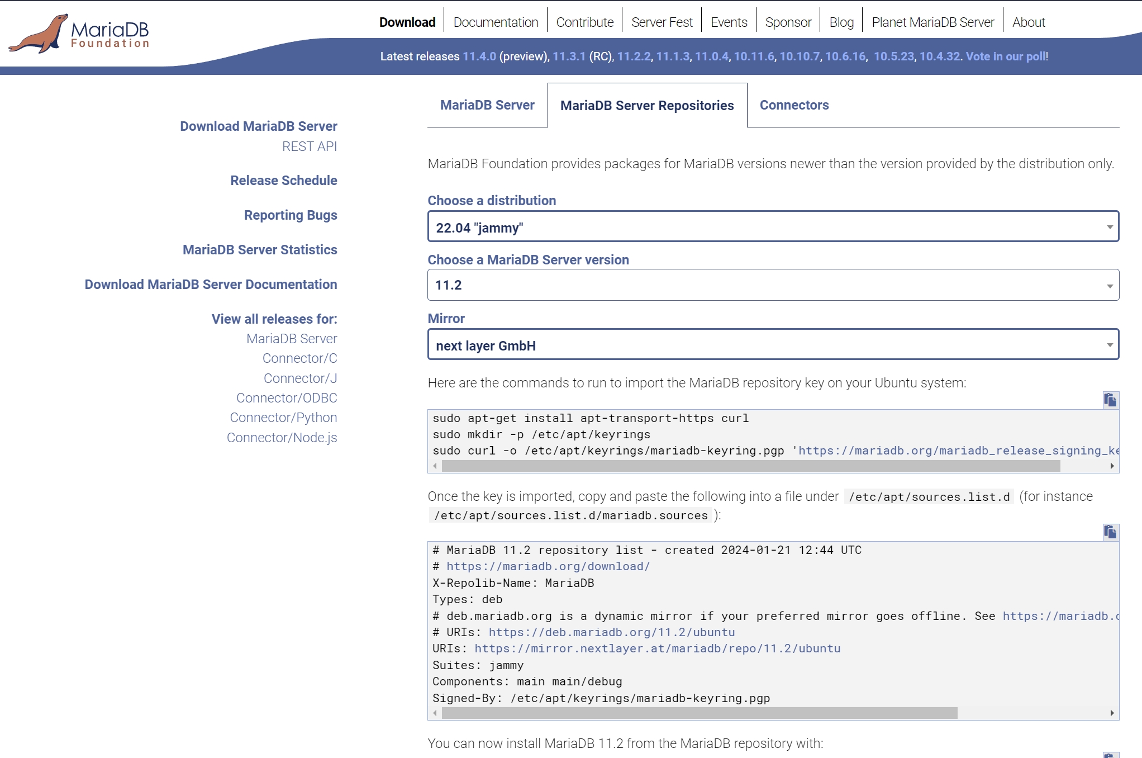The image size is (1142, 758).
Task: Click the mirror.nextlayer.at repo URI link
Action: click(658, 648)
